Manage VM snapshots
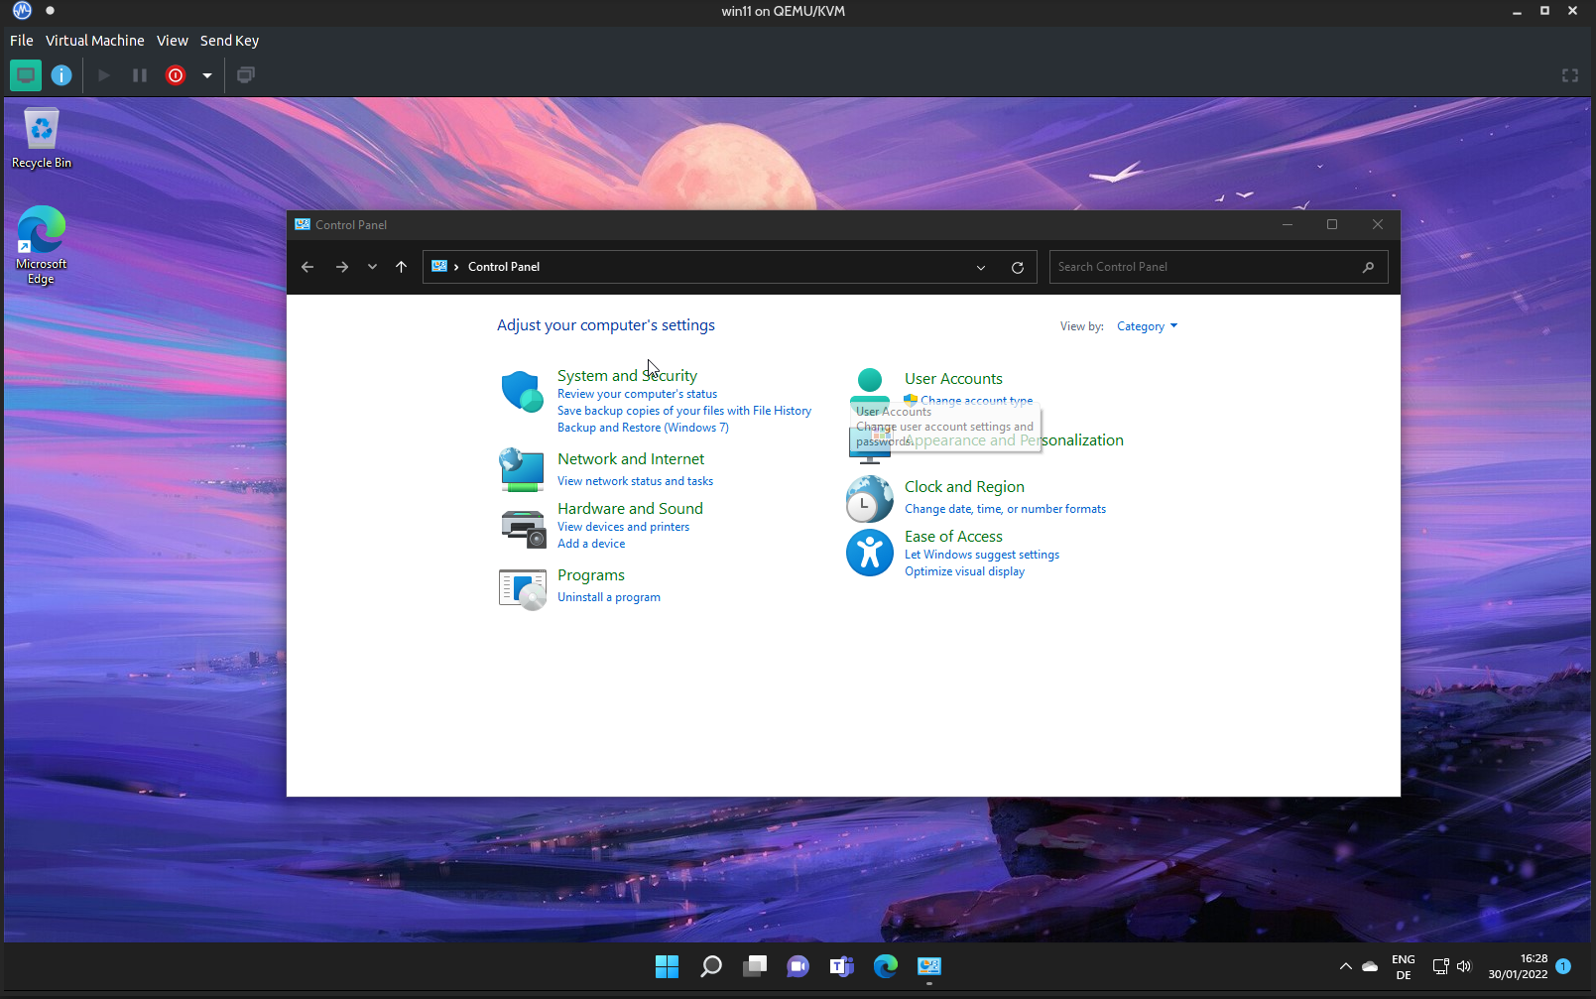 246,75
